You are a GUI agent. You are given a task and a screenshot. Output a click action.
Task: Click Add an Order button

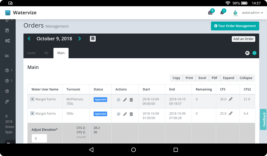243,39
